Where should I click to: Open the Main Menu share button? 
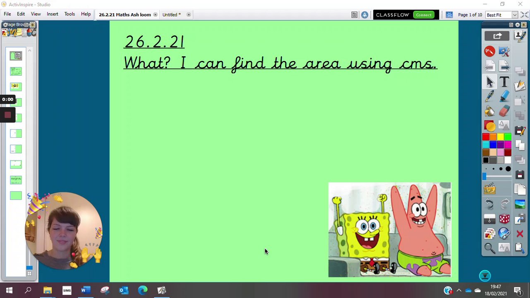(497, 36)
